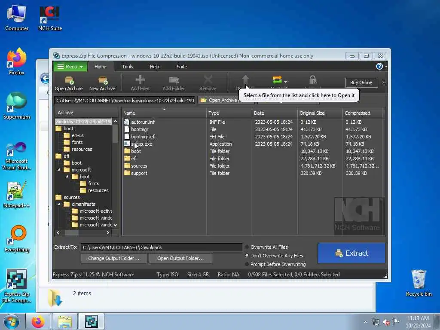Screen dimensions: 440x330
Task: Switch to the Home tab
Action: [x=101, y=67]
